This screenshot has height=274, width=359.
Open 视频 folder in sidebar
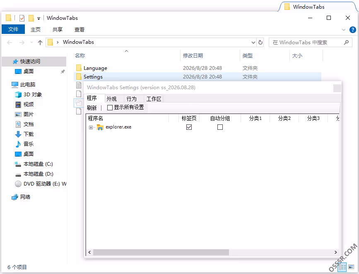(x=29, y=105)
